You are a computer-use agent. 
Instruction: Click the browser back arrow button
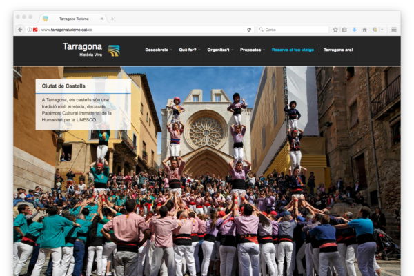[x=20, y=30]
